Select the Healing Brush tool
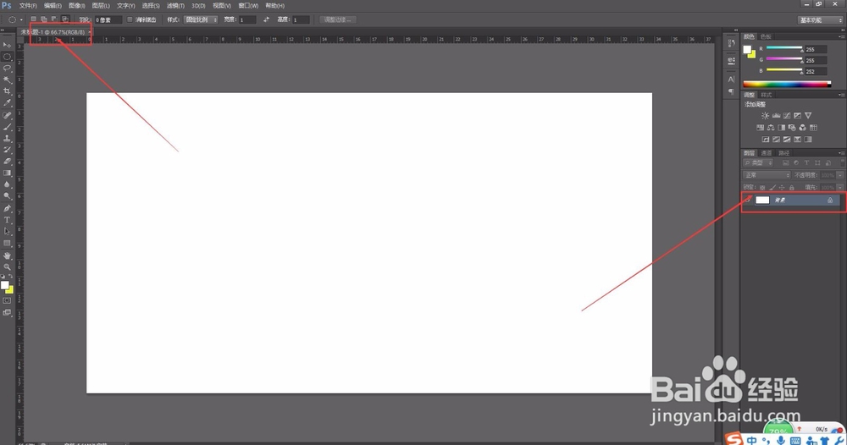847x445 pixels. [x=7, y=115]
